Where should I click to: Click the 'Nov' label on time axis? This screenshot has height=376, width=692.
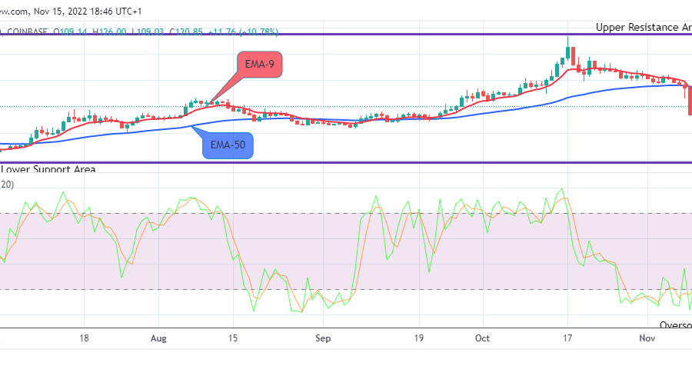click(647, 338)
